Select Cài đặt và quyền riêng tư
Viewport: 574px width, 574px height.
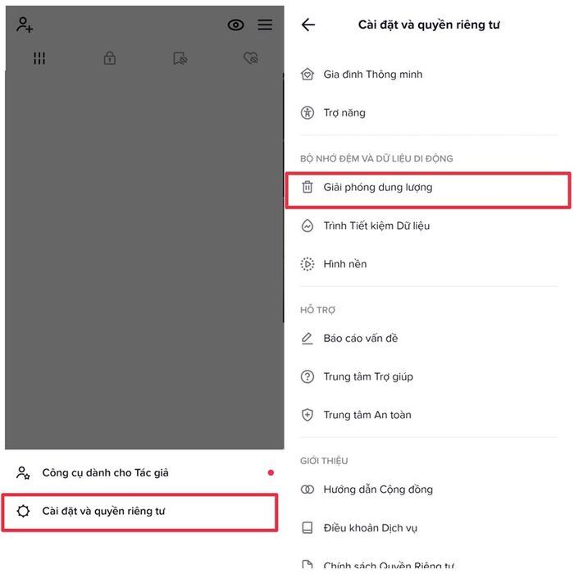tap(139, 511)
